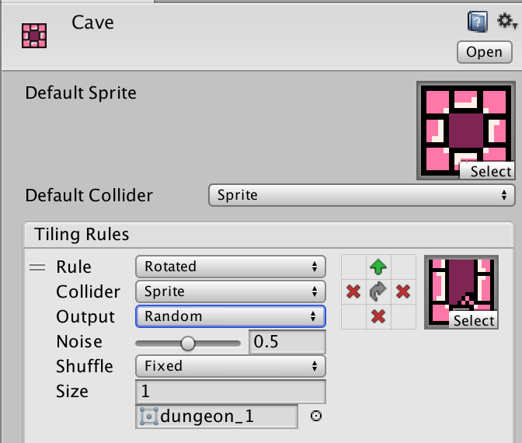Open object picker circle beside dungeon_1
This screenshot has height=443, width=522.
point(316,416)
